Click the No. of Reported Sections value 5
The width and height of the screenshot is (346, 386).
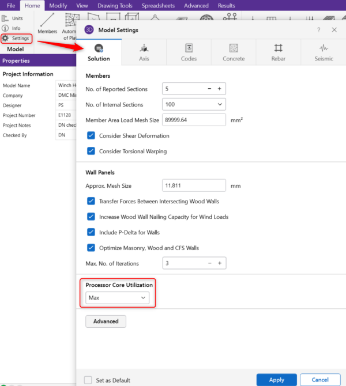click(167, 89)
